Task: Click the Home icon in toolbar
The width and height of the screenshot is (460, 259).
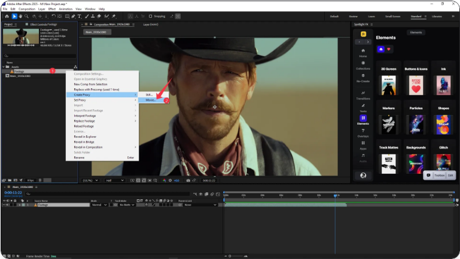Action: pos(7,16)
